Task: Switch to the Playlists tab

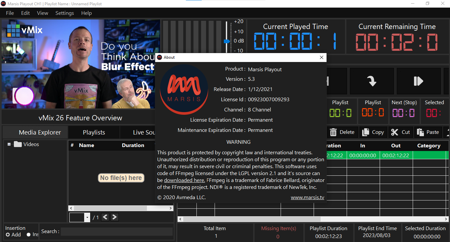Action: pyautogui.click(x=94, y=132)
